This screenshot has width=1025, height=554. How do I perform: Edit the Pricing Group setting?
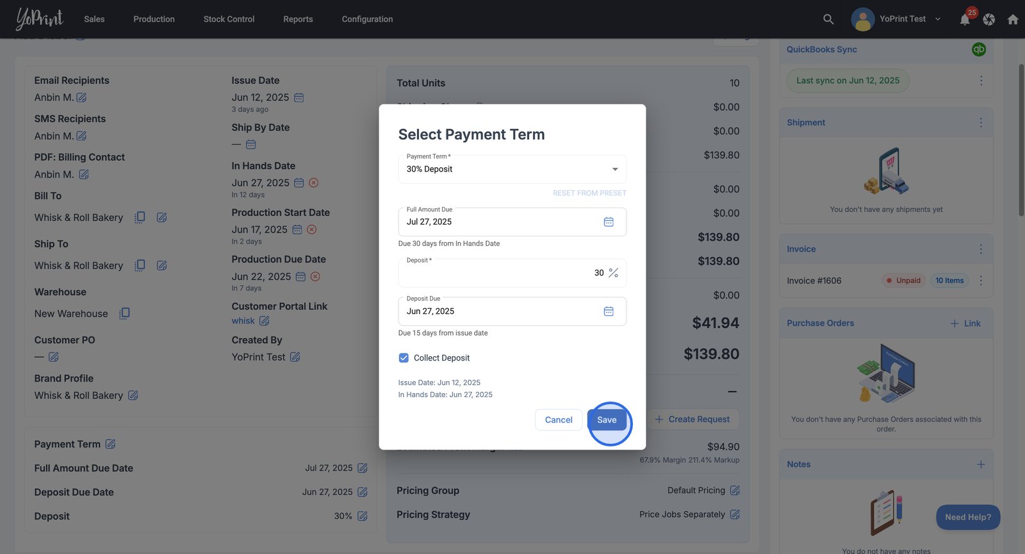[x=735, y=491]
